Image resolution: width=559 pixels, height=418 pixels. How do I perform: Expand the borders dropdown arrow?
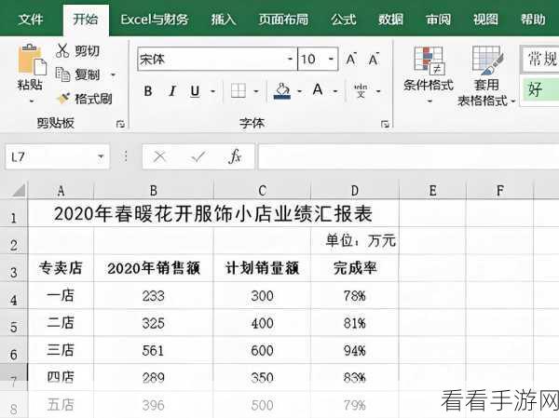[x=256, y=91]
